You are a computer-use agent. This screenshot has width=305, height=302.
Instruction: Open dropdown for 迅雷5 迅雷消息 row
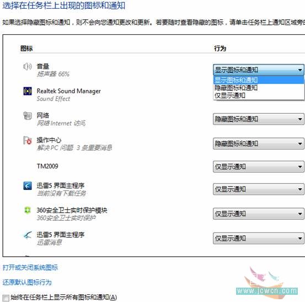(259, 239)
